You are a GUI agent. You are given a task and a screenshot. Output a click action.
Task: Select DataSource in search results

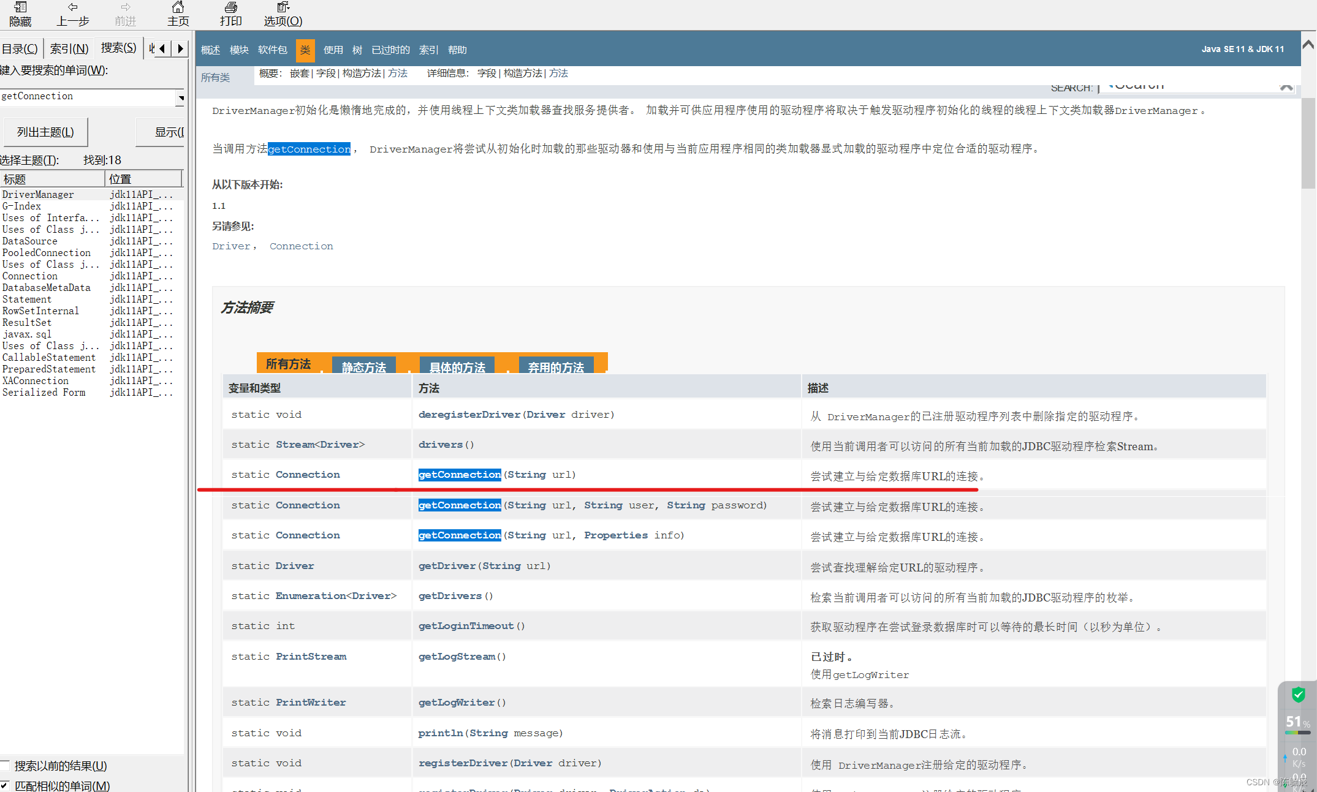(29, 241)
